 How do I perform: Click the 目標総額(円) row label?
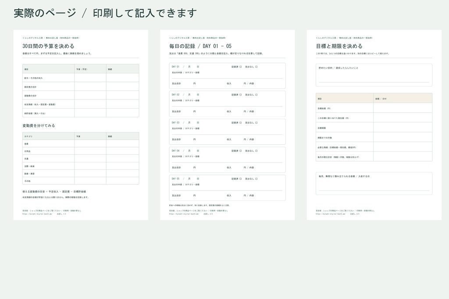pos(324,109)
